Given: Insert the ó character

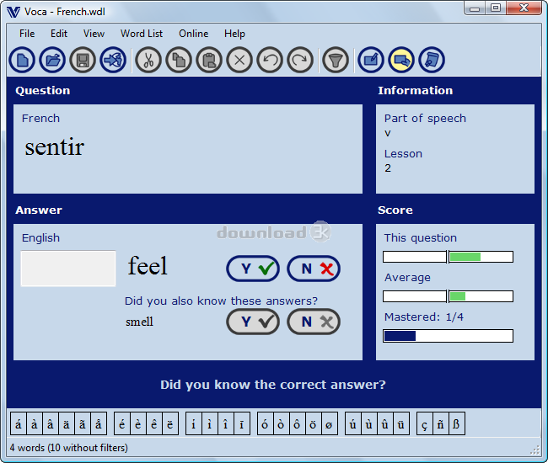Looking at the screenshot, I should (x=266, y=424).
